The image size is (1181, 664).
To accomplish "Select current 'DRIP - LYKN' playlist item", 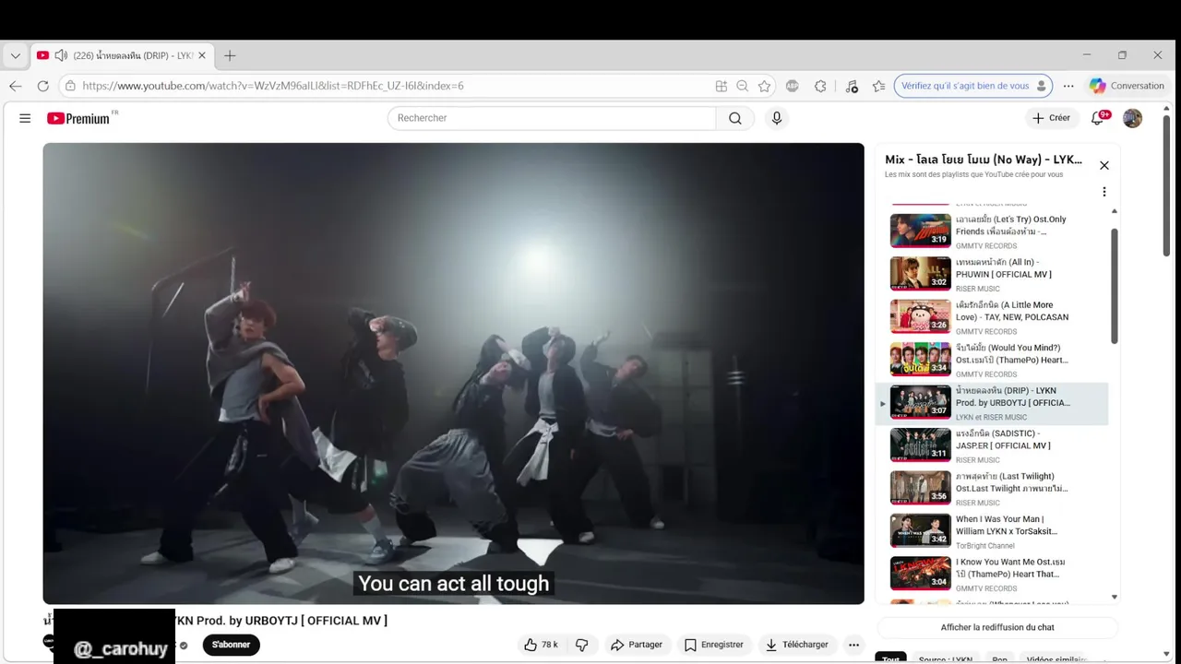I will 992,403.
